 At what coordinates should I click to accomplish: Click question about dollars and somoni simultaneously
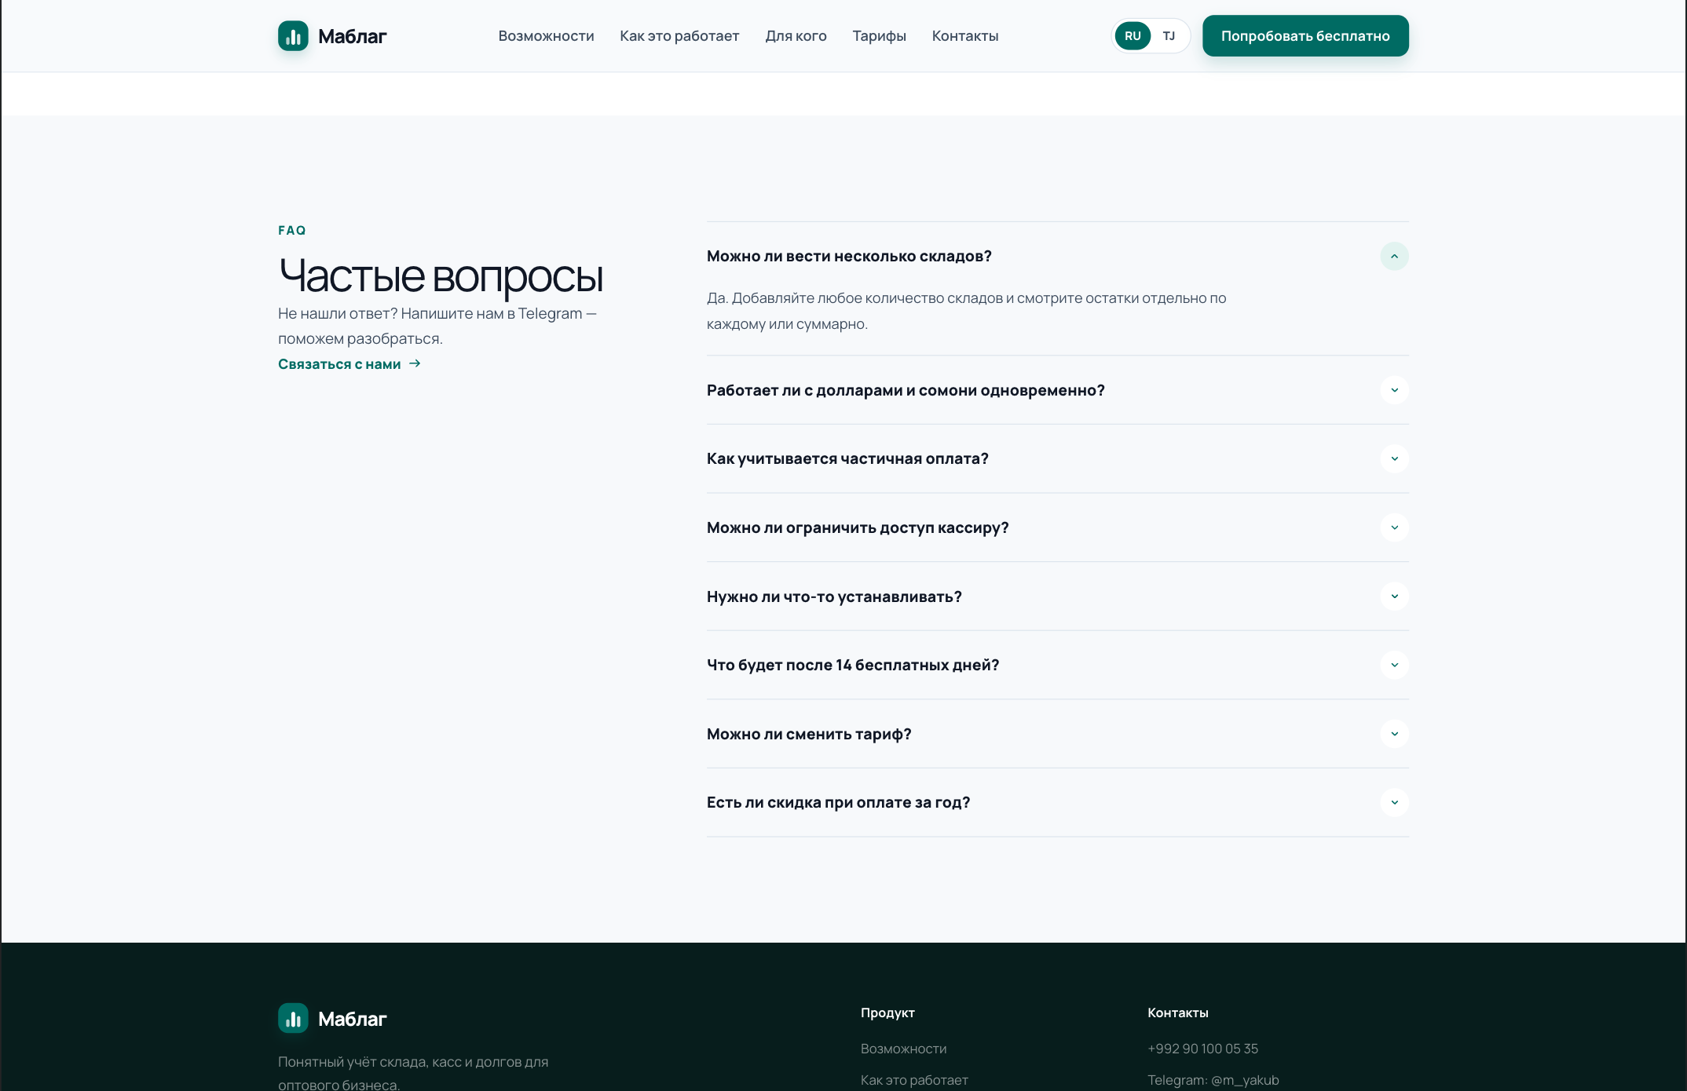906,390
